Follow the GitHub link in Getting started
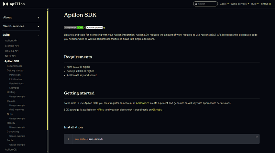 [x=156, y=110]
